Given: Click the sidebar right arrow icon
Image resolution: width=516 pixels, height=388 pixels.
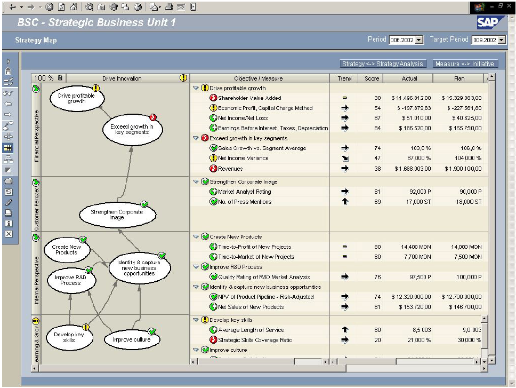Looking at the screenshot, I should point(9,115).
